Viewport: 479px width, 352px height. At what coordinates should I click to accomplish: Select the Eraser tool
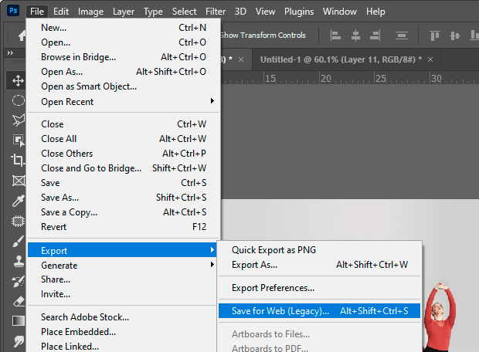tap(17, 300)
